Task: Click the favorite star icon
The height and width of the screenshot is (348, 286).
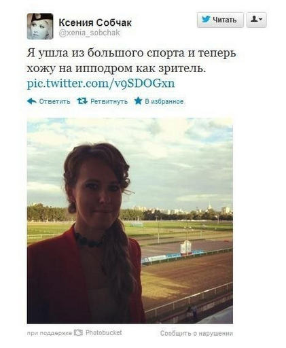Action: pos(138,101)
